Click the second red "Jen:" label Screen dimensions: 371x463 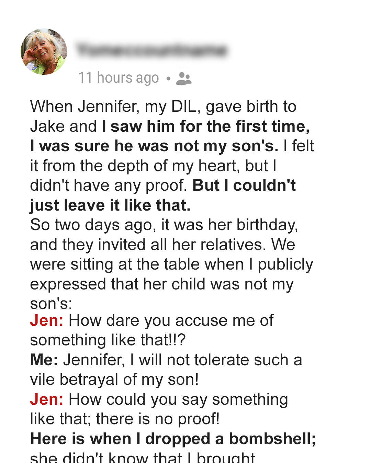(x=47, y=399)
